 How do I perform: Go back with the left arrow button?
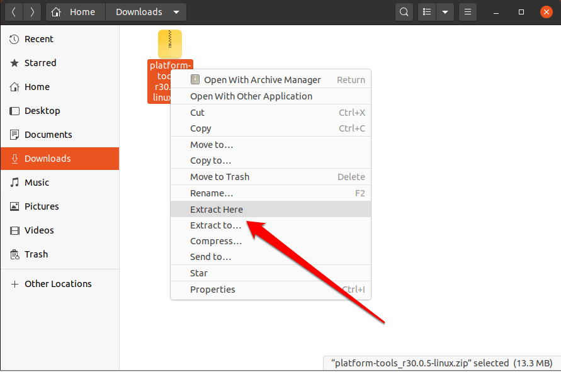(x=14, y=12)
